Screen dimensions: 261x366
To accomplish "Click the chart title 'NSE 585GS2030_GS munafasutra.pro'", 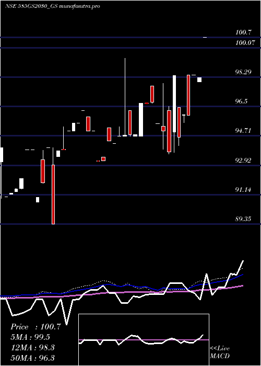I will click(x=53, y=6).
